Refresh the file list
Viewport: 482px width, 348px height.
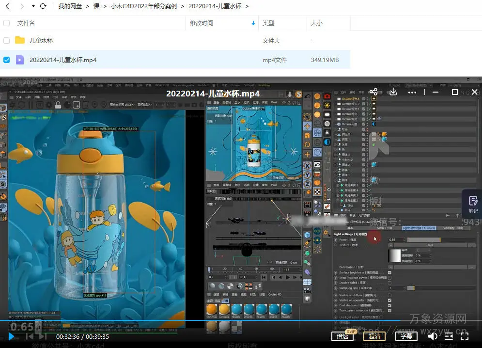point(43,6)
